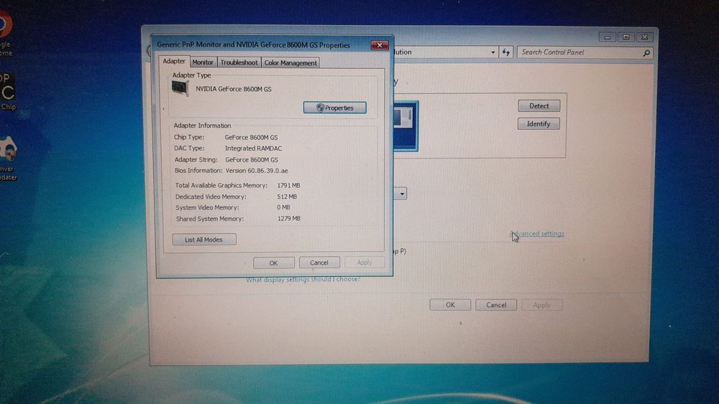
Task: Click the '1791 MB' total graphics memory value
Action: (x=288, y=185)
